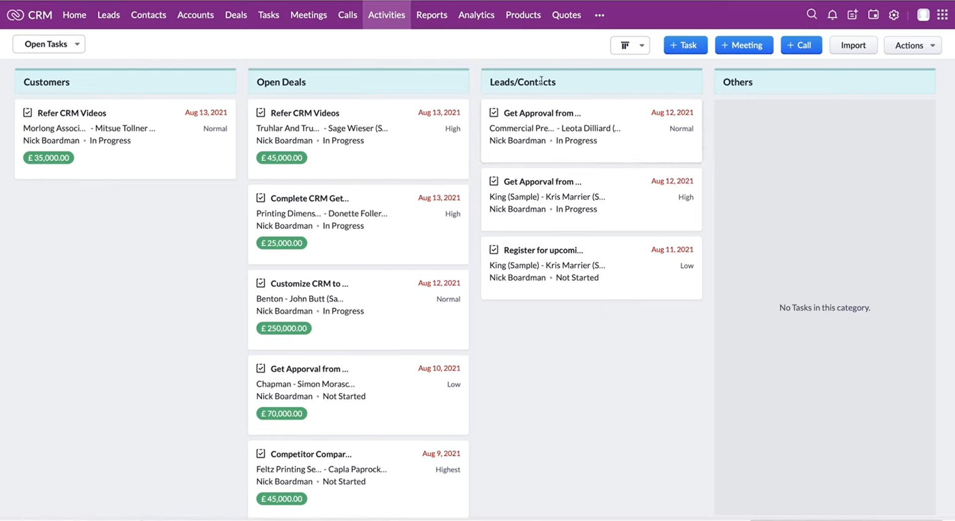Click the + Meeting button

744,45
